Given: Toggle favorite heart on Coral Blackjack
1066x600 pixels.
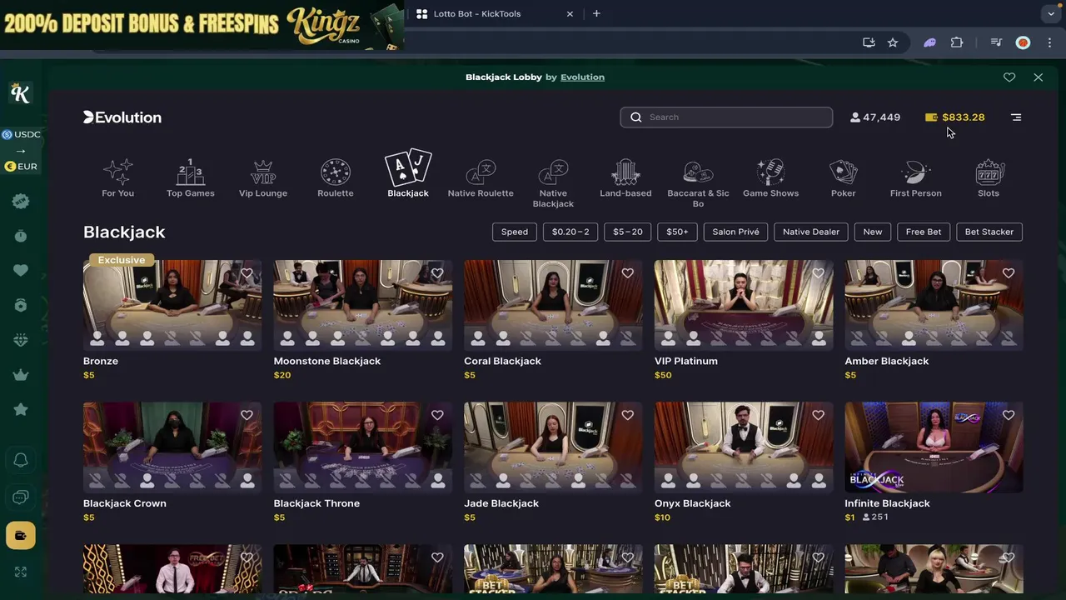Looking at the screenshot, I should click(x=628, y=273).
